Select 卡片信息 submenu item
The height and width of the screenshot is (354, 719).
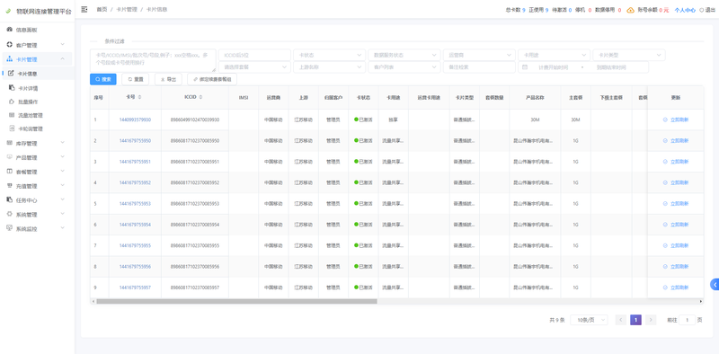coord(37,74)
